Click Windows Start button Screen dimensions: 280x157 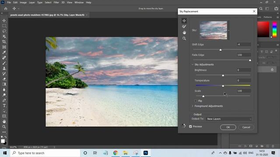click(x=5, y=153)
